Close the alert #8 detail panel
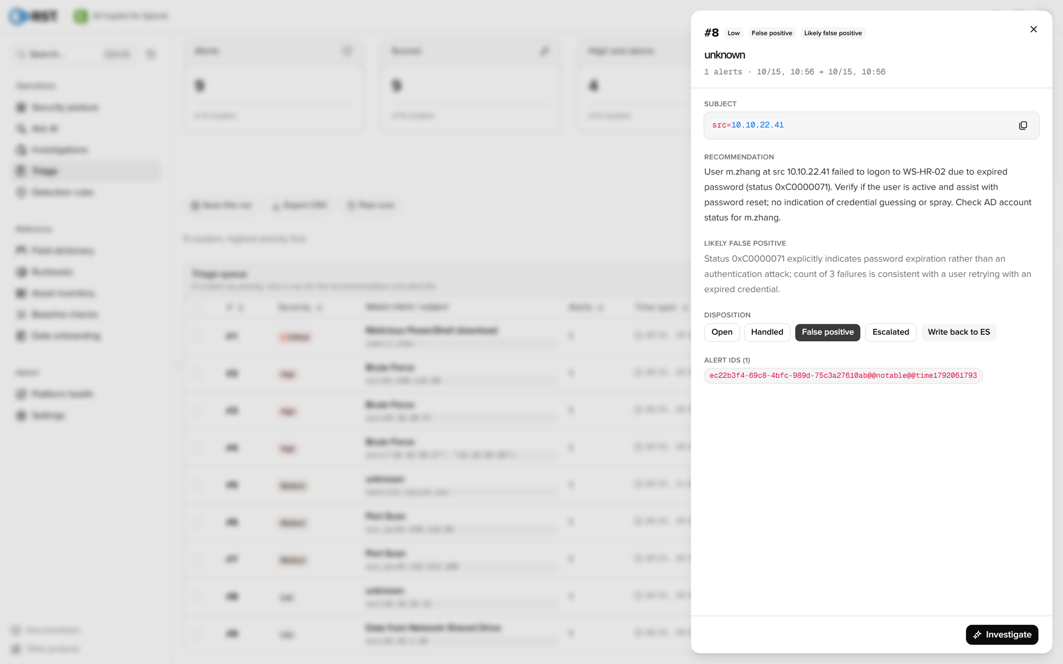 coord(1033,29)
